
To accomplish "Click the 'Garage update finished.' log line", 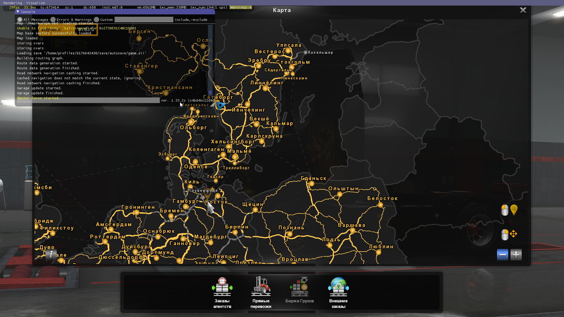I will pyautogui.click(x=40, y=93).
